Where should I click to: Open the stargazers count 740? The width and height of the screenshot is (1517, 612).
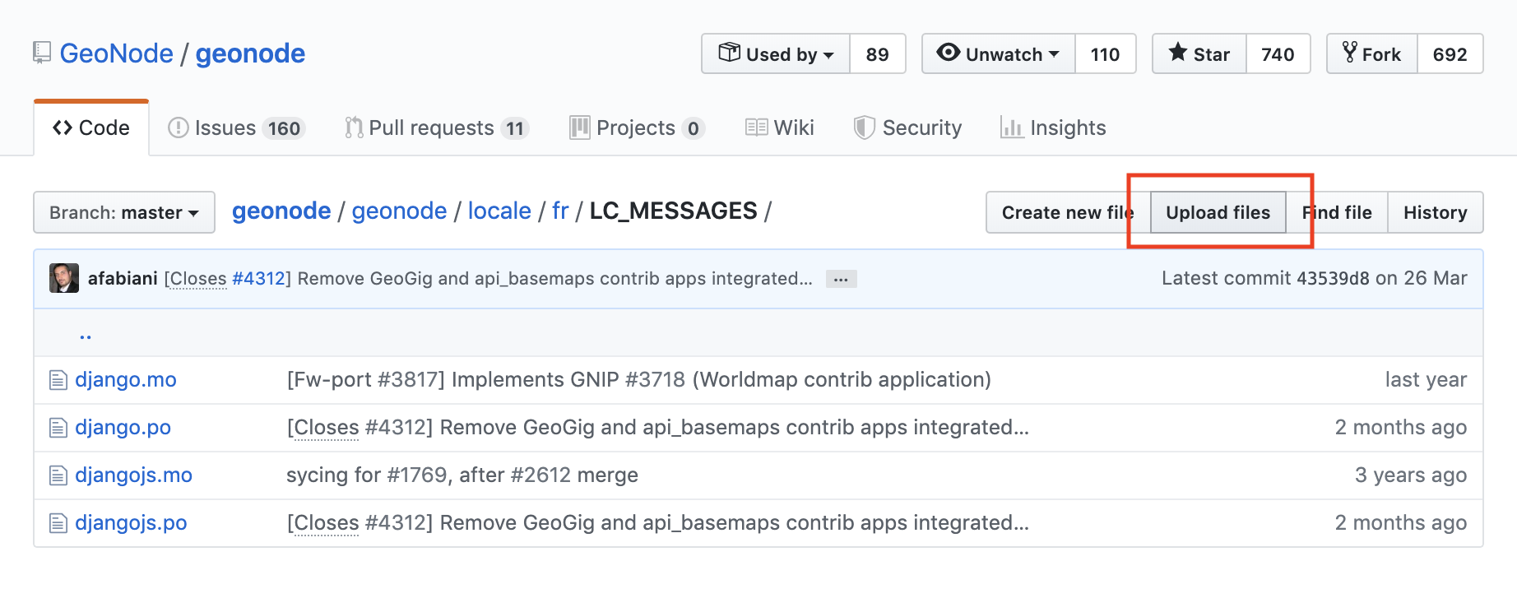coord(1278,54)
